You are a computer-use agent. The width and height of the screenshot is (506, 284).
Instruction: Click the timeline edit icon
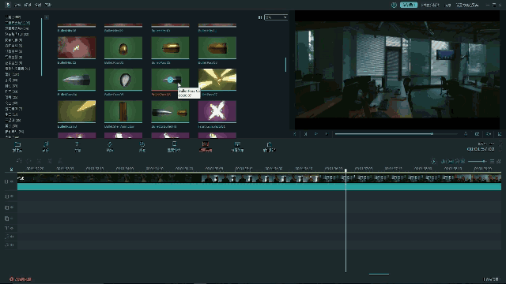click(40, 161)
